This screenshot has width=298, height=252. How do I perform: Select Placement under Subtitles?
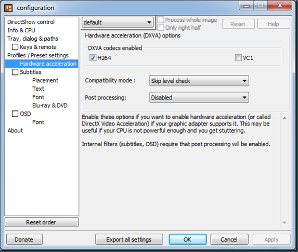click(x=45, y=80)
